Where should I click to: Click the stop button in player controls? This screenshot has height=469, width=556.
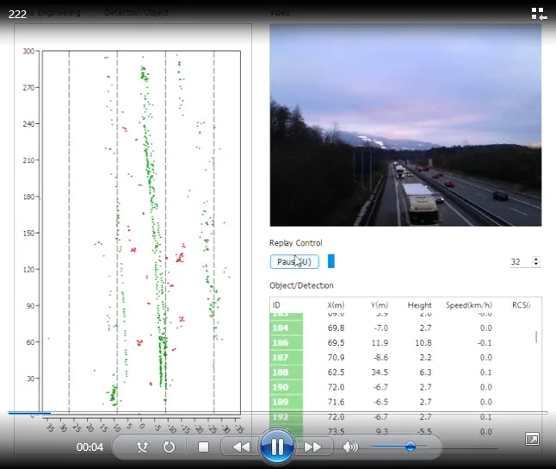tap(203, 447)
